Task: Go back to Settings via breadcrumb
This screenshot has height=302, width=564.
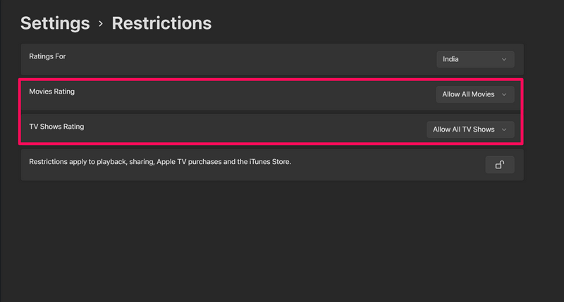Action: 55,23
